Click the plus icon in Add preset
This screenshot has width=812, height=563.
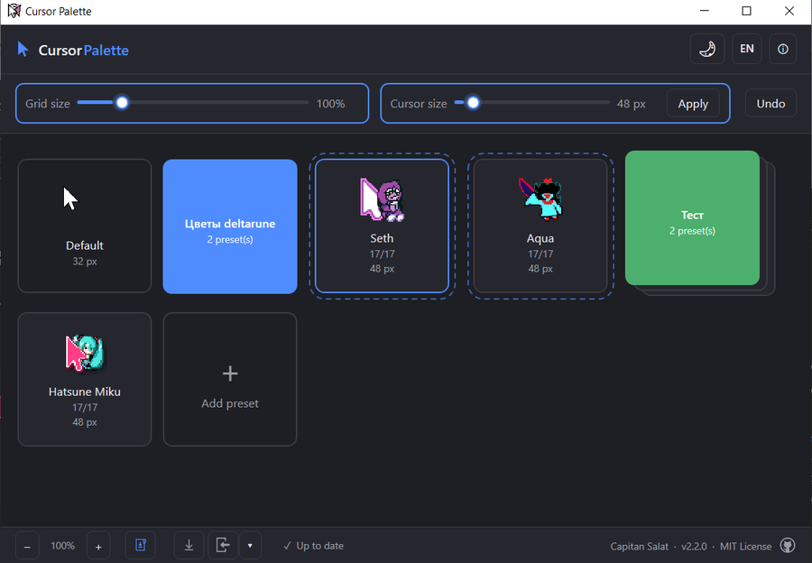point(230,374)
